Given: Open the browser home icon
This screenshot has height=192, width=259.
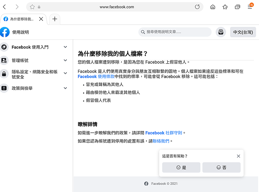Looking at the screenshot, I should pyautogui.click(x=213, y=7).
